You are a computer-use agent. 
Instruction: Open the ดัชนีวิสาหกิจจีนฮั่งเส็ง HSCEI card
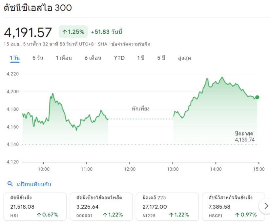233,206
